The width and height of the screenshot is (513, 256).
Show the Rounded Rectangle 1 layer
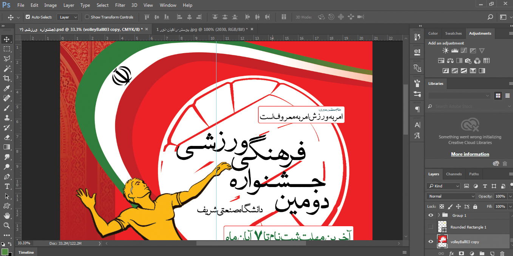click(x=431, y=227)
